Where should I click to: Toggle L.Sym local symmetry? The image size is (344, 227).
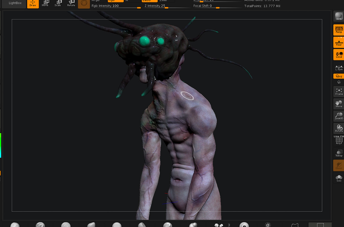tap(339, 68)
